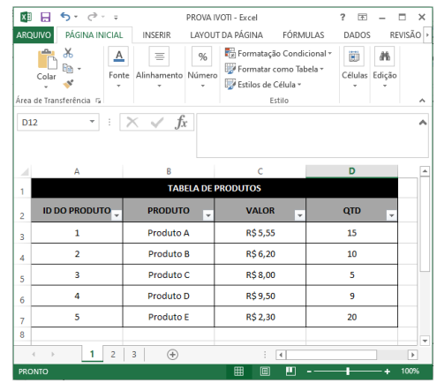
Task: Activate the Format Painter brush icon
Action: [68, 84]
